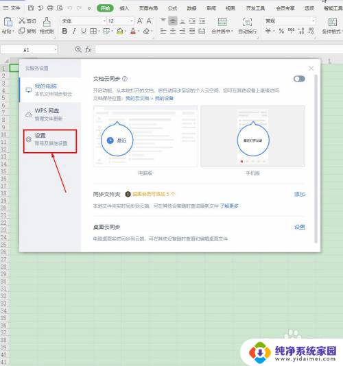Click the cut scissors icon
Viewport: 343px width, 366px height.
tap(22, 21)
